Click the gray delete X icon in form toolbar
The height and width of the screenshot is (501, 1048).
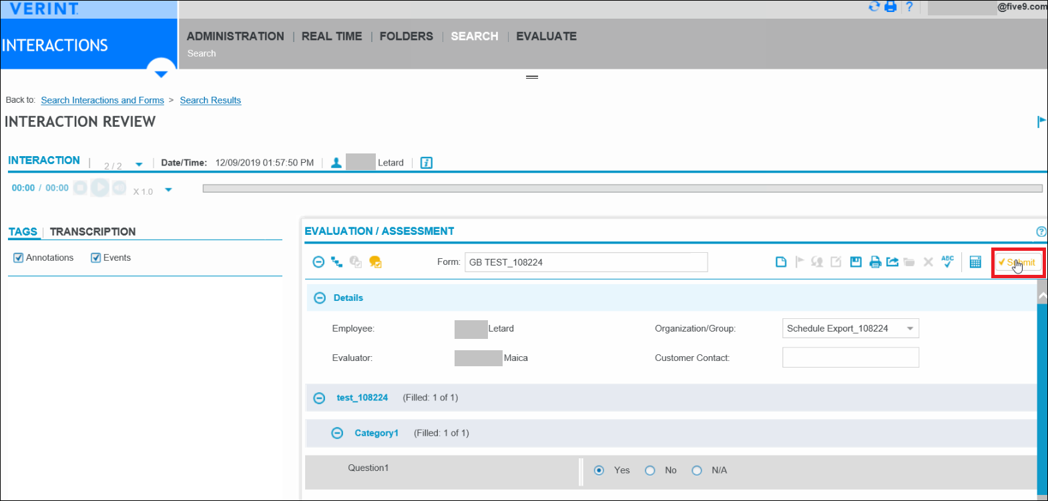pyautogui.click(x=928, y=262)
